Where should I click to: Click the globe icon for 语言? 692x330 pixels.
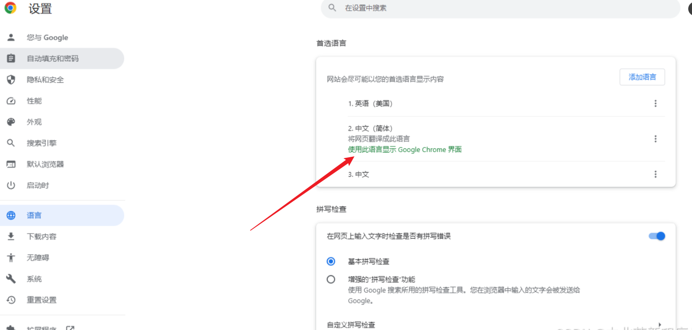coord(11,215)
